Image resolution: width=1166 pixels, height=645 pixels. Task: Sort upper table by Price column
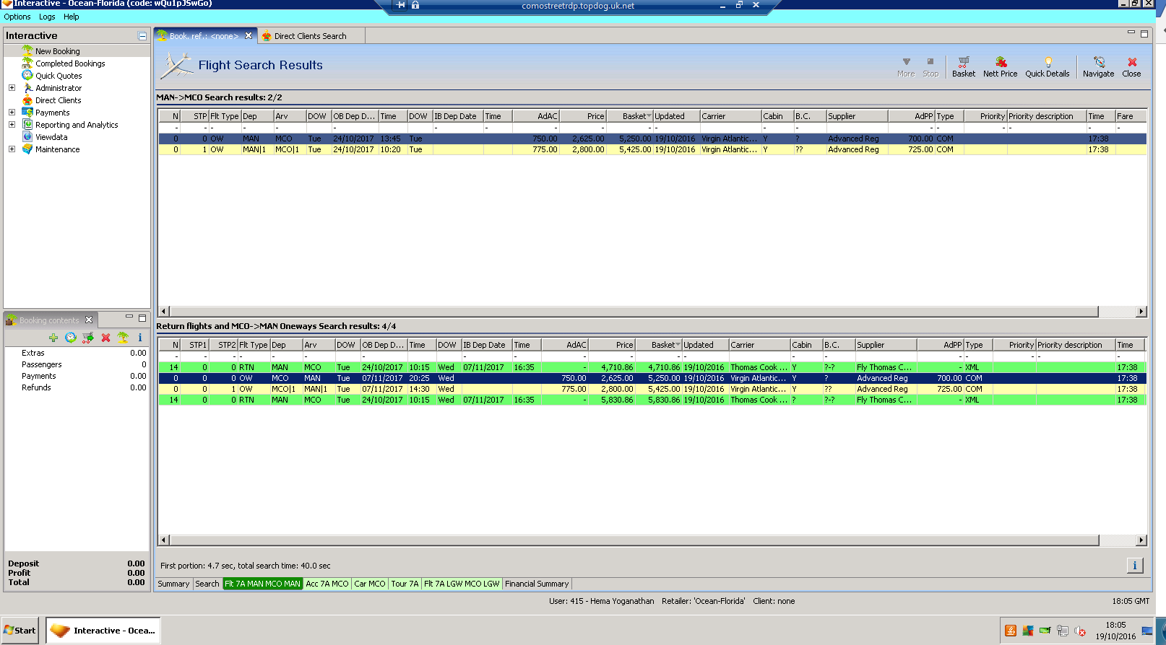[x=583, y=116]
